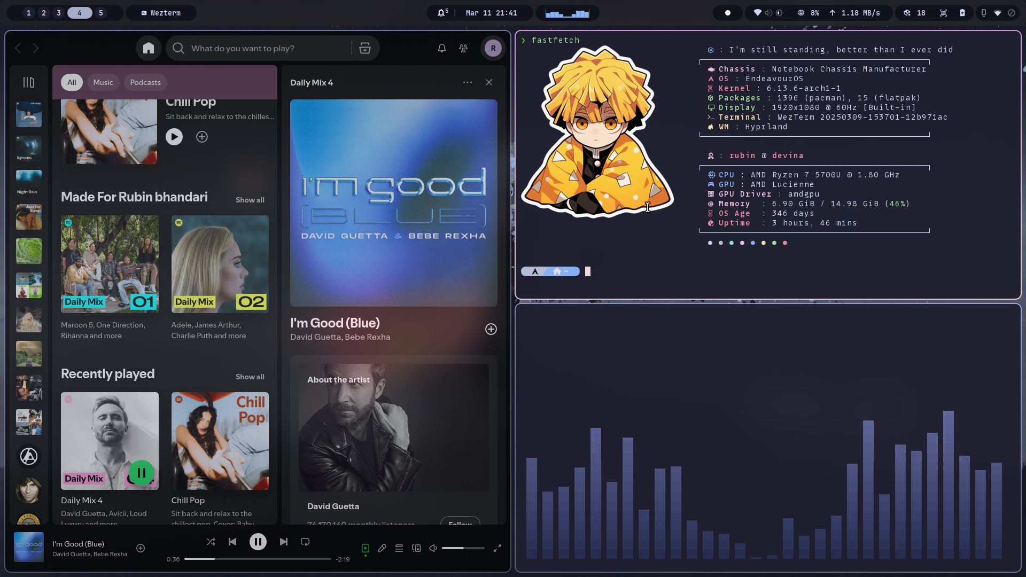This screenshot has height=577, width=1026.
Task: Collapse Your Library sidebar icon
Action: (29, 82)
